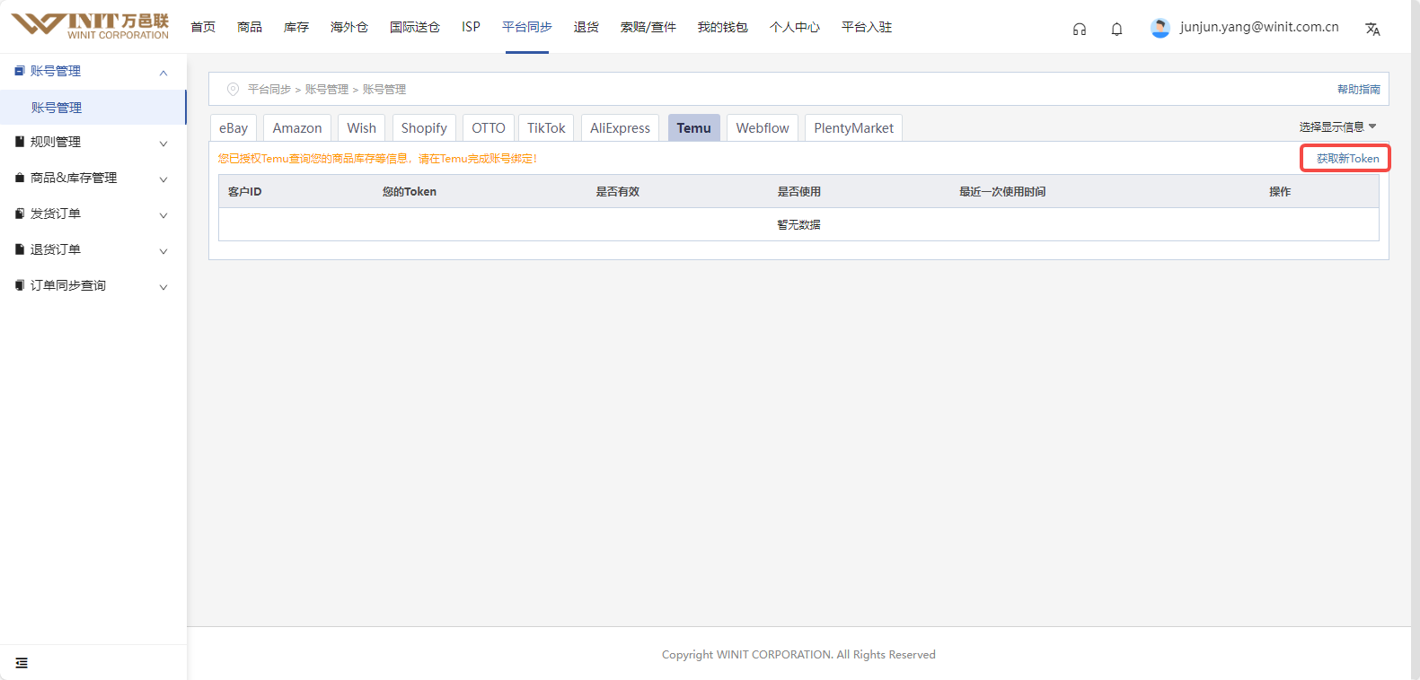Select the 账号管理 section icon in sidebar

20,71
